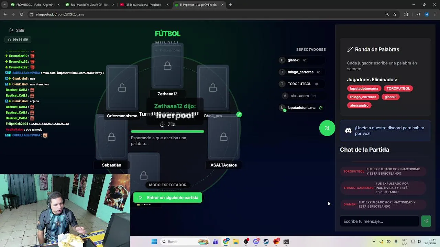Click eliminated player tag TOROFUTBOL
The width and height of the screenshot is (440, 247).
[398, 89]
